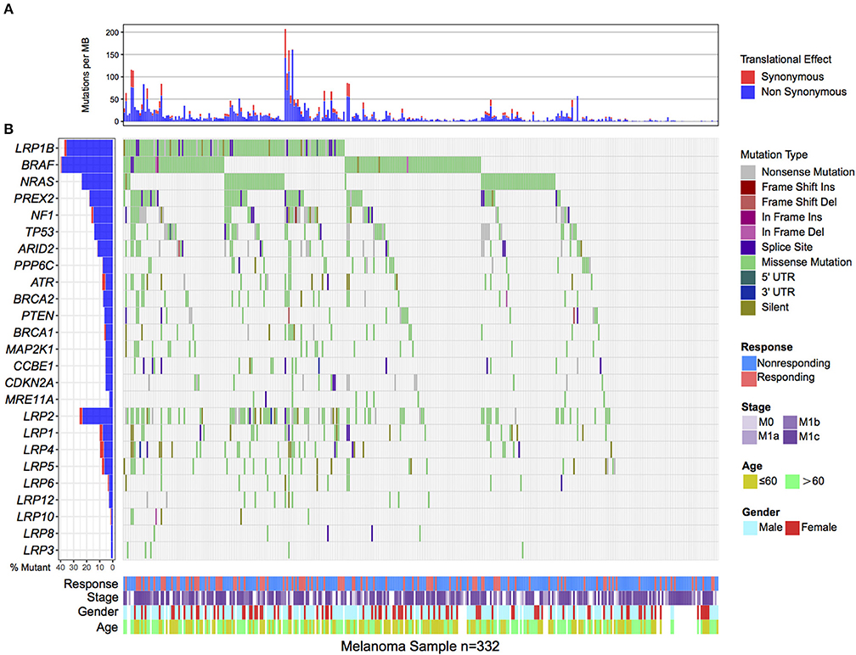The width and height of the screenshot is (856, 655).
Task: Select the green Missense Mutation swatch
Action: coord(748,262)
